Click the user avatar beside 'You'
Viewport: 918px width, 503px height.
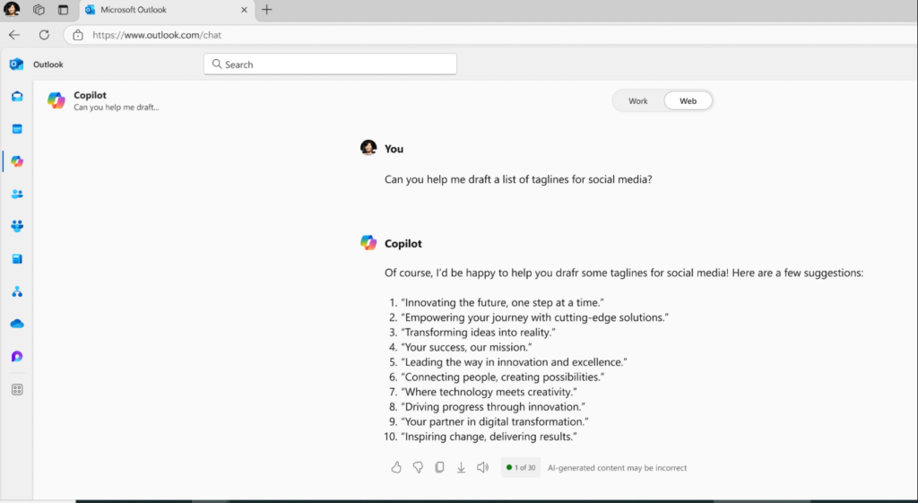(368, 148)
